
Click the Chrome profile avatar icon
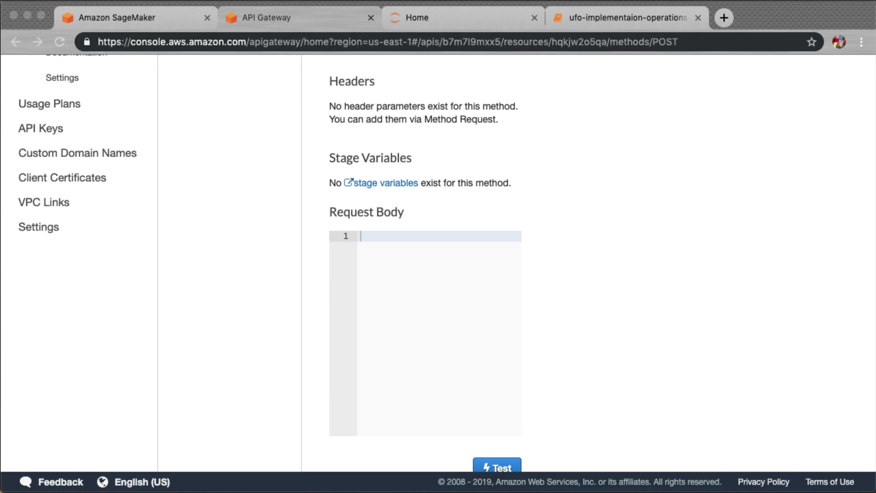839,42
